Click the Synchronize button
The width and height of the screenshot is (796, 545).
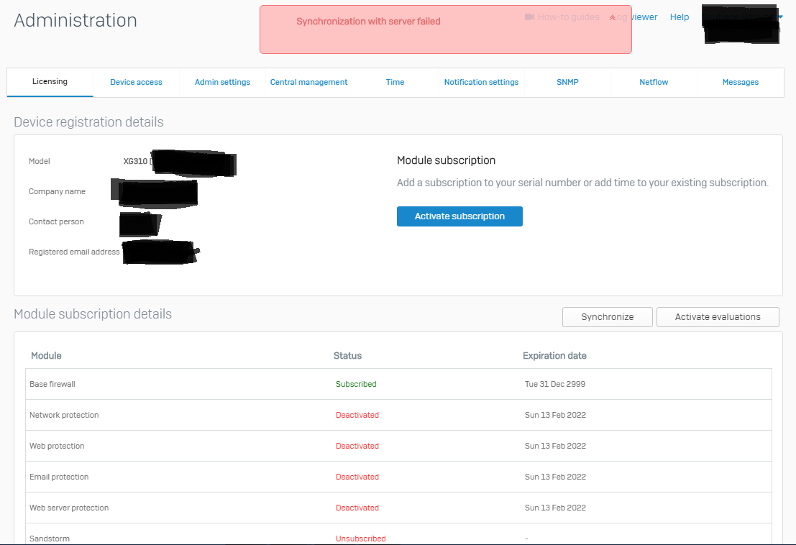[607, 317]
